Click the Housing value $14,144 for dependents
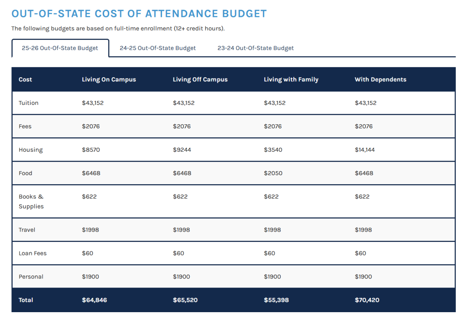 (364, 150)
